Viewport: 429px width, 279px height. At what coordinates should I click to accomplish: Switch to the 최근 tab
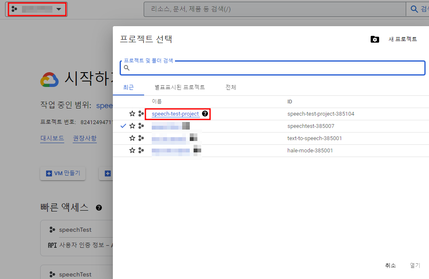coord(128,87)
